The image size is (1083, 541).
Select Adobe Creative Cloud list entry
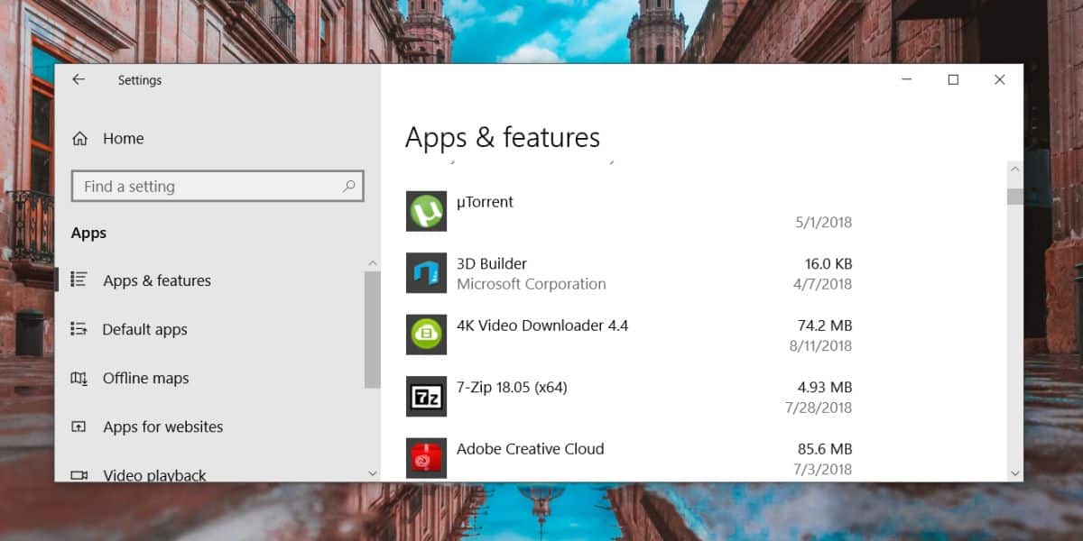[x=530, y=448]
